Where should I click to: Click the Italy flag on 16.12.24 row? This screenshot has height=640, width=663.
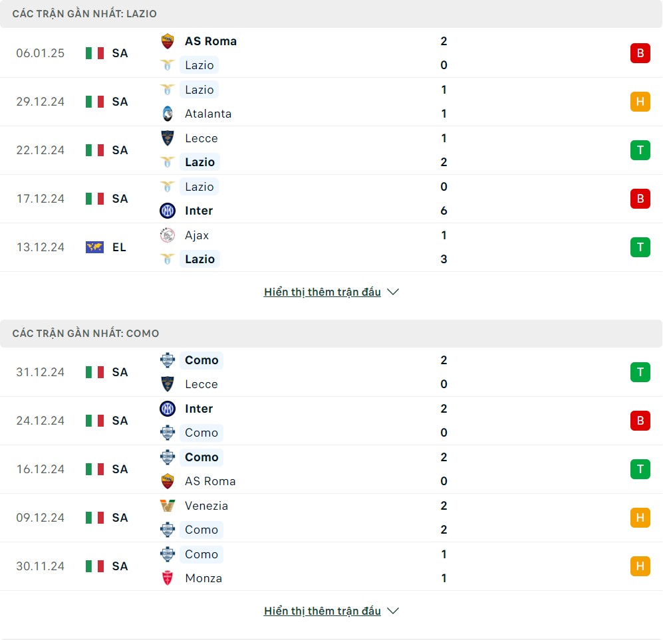pyautogui.click(x=94, y=469)
